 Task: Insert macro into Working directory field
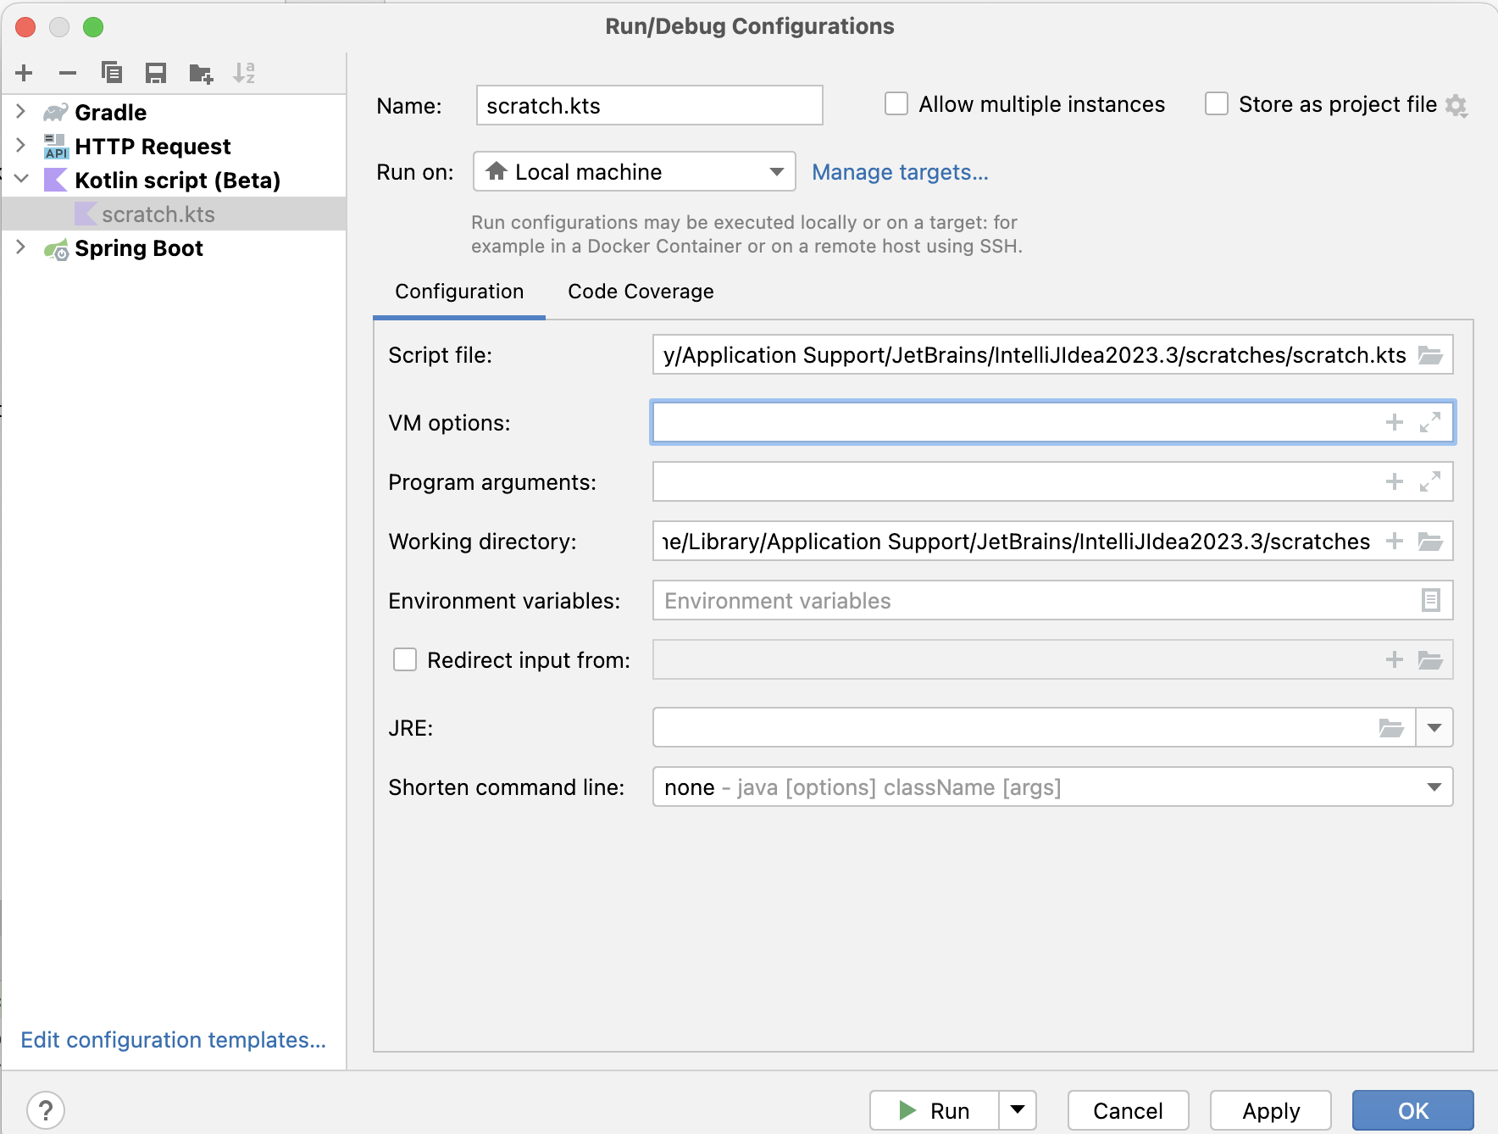1395,541
